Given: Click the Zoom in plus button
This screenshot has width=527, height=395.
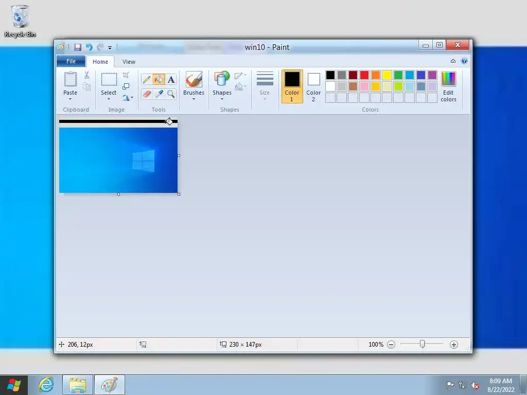Looking at the screenshot, I should [454, 344].
